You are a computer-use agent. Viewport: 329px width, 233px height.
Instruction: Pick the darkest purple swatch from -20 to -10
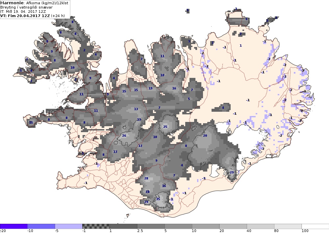pyautogui.click(x=13, y=226)
